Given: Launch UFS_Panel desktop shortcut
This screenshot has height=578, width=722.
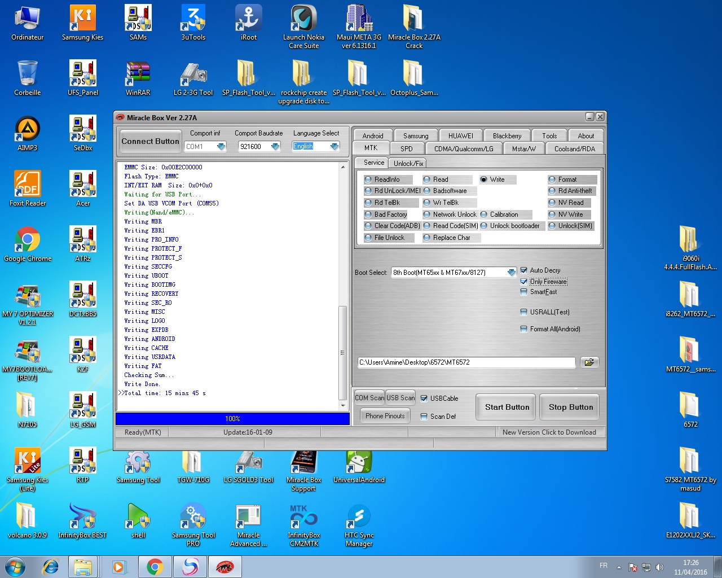Looking at the screenshot, I should pyautogui.click(x=82, y=78).
